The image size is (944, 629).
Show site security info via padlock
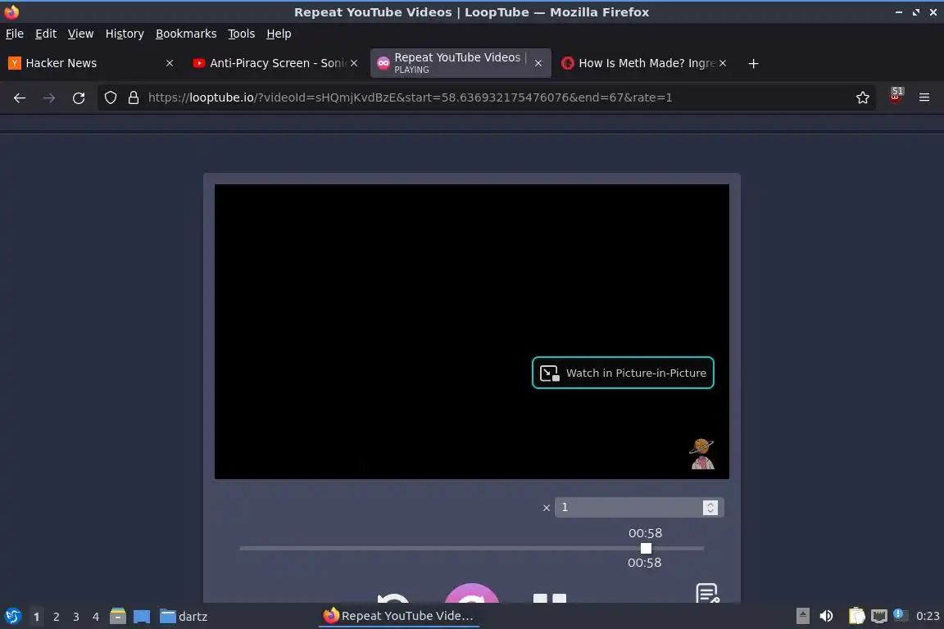(134, 97)
